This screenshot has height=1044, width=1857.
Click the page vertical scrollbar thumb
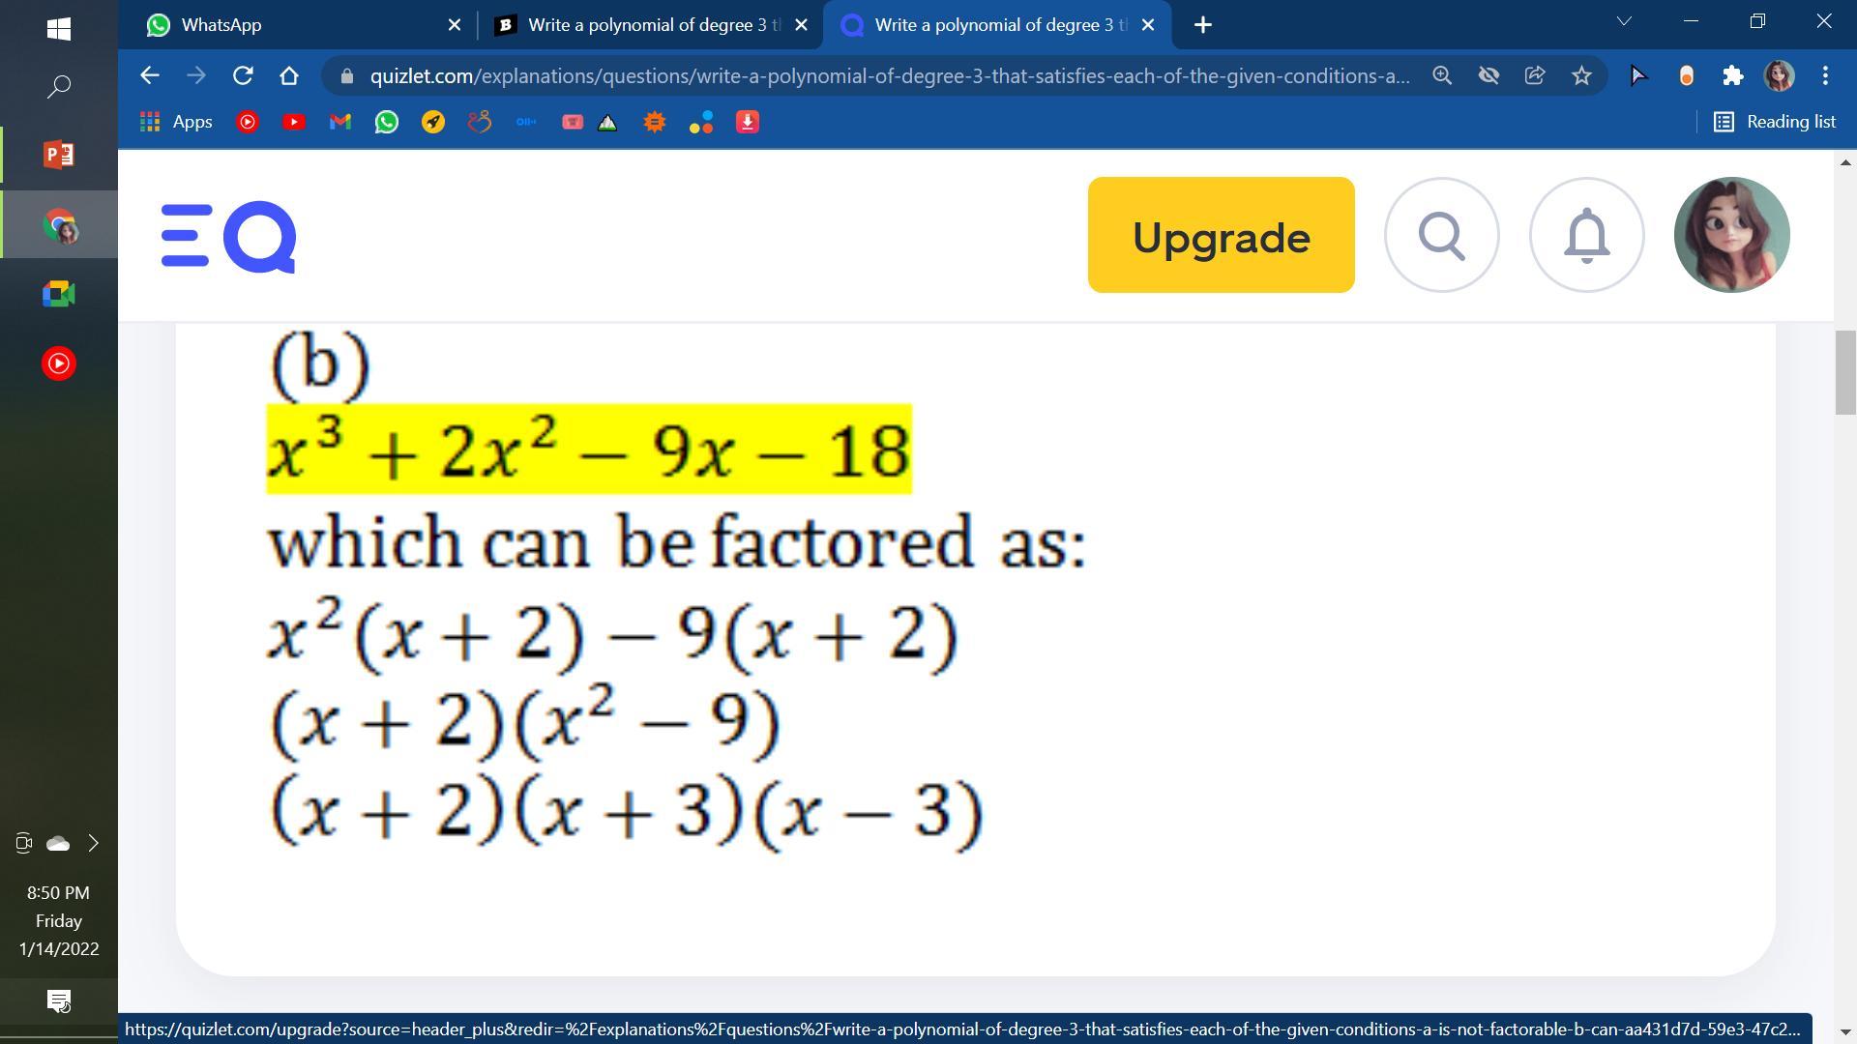pos(1844,372)
